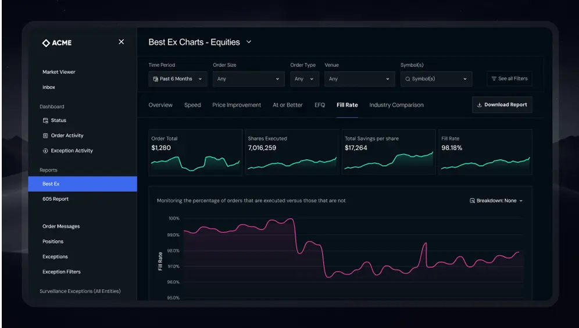579x328 pixels.
Task: Close the sidebar with the X icon
Action: click(x=121, y=42)
